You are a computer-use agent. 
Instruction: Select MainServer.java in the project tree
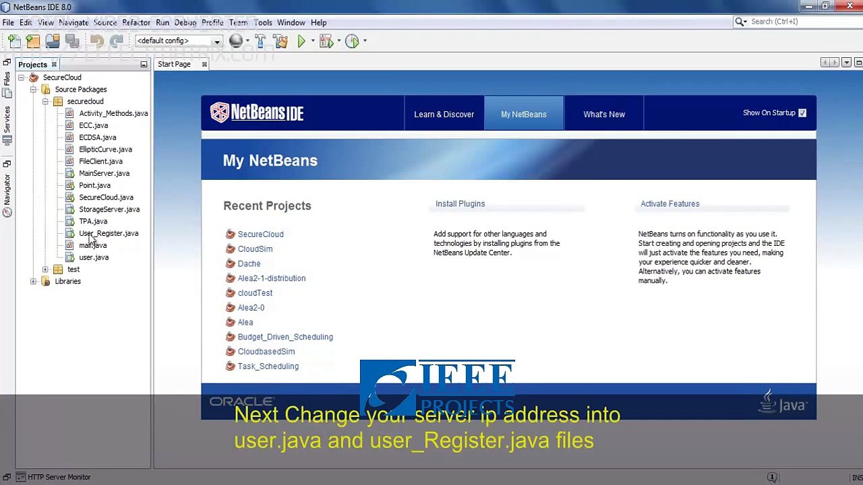pos(104,173)
